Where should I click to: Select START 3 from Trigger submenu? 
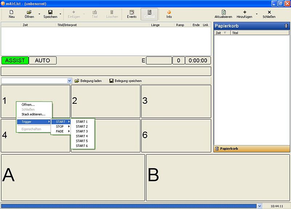pyautogui.click(x=82, y=131)
